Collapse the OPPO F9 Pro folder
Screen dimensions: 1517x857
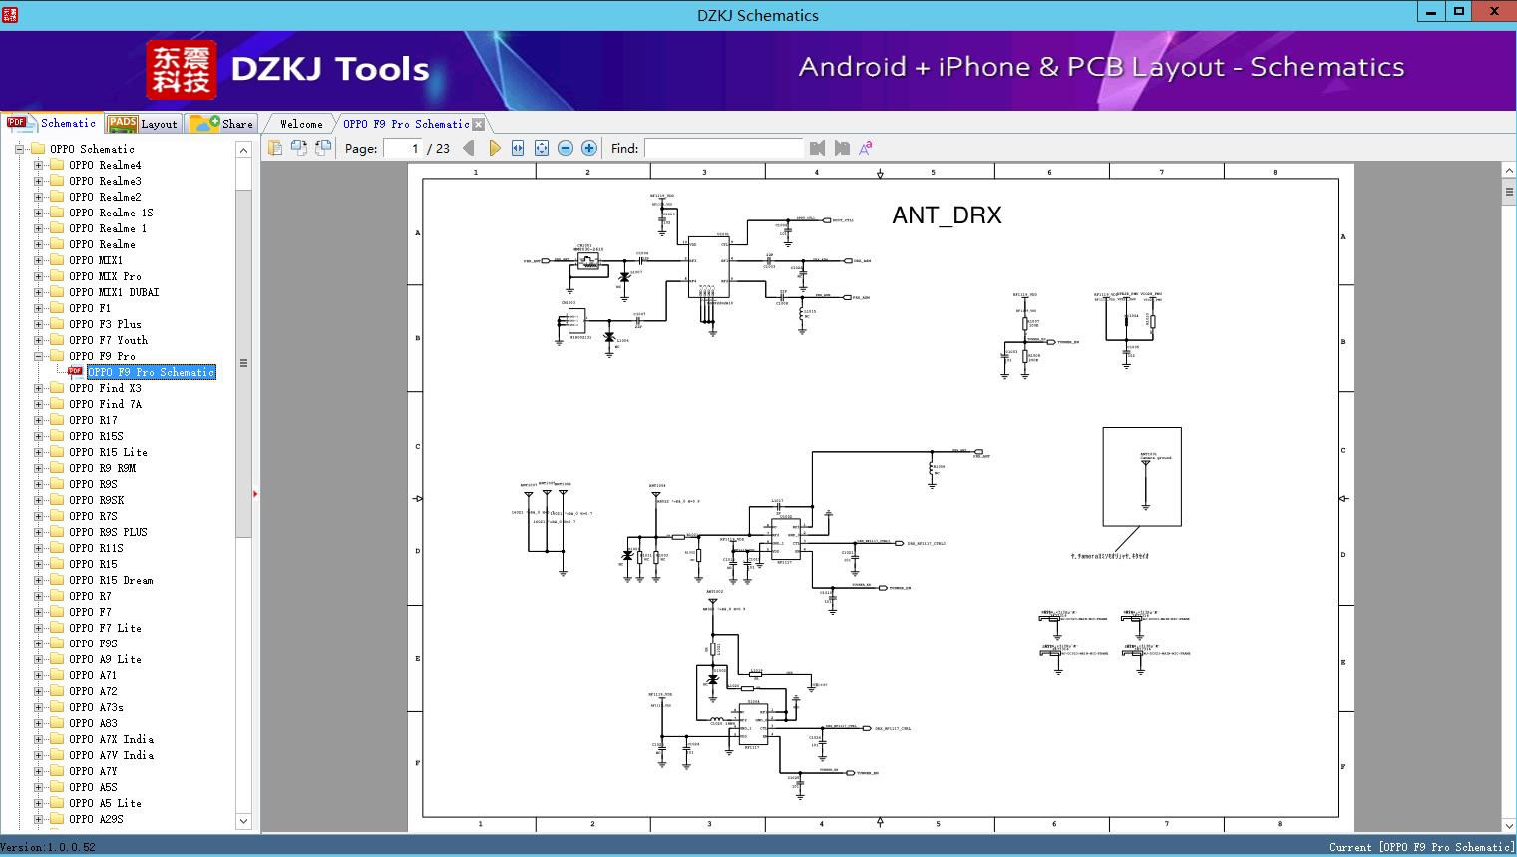[39, 356]
